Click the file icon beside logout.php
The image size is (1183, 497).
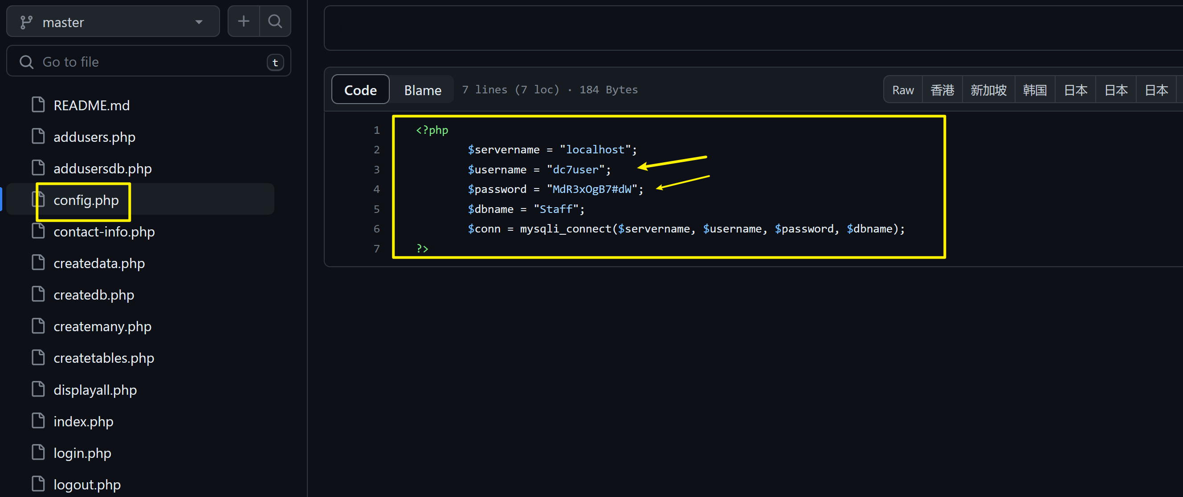(38, 484)
